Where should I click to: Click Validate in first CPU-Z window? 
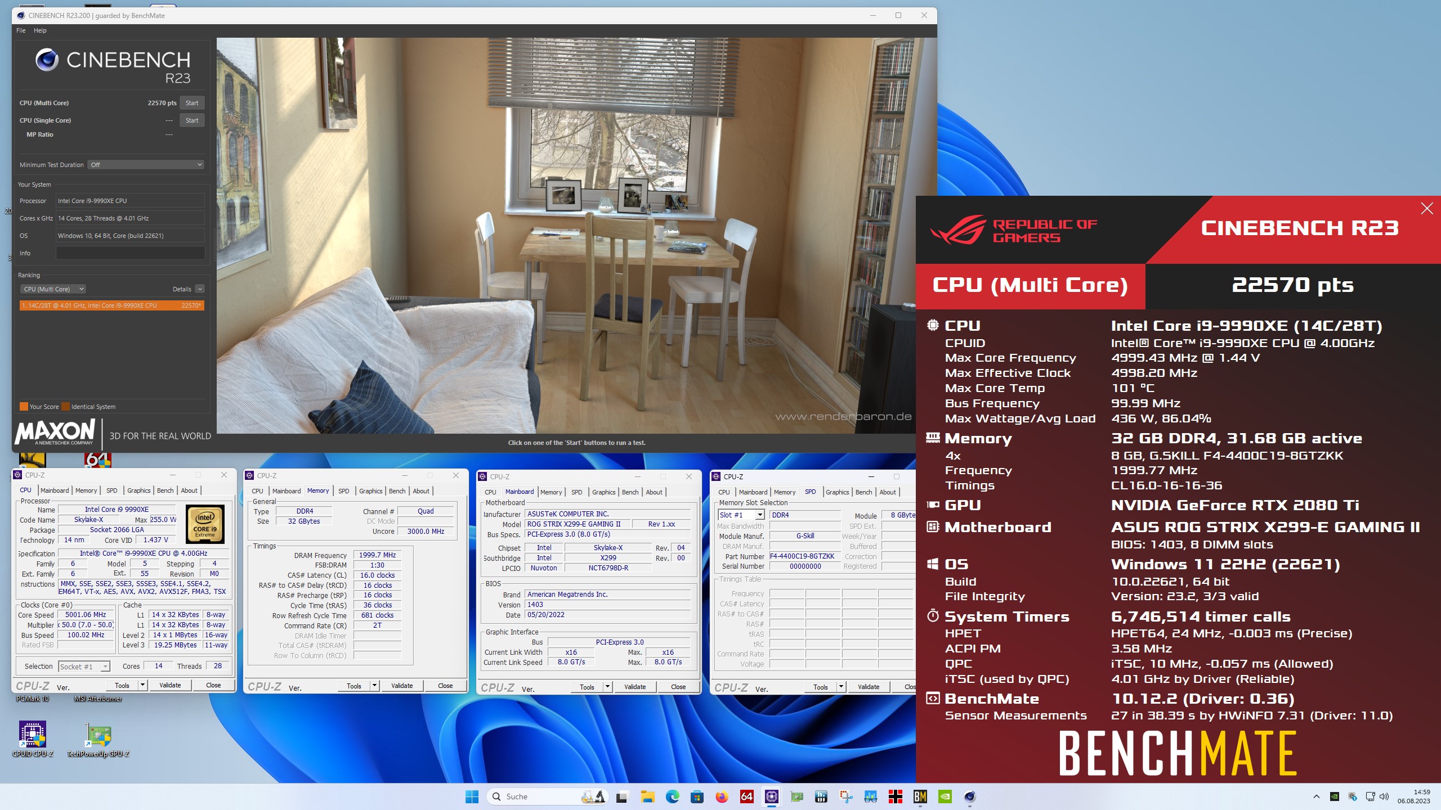coord(170,685)
